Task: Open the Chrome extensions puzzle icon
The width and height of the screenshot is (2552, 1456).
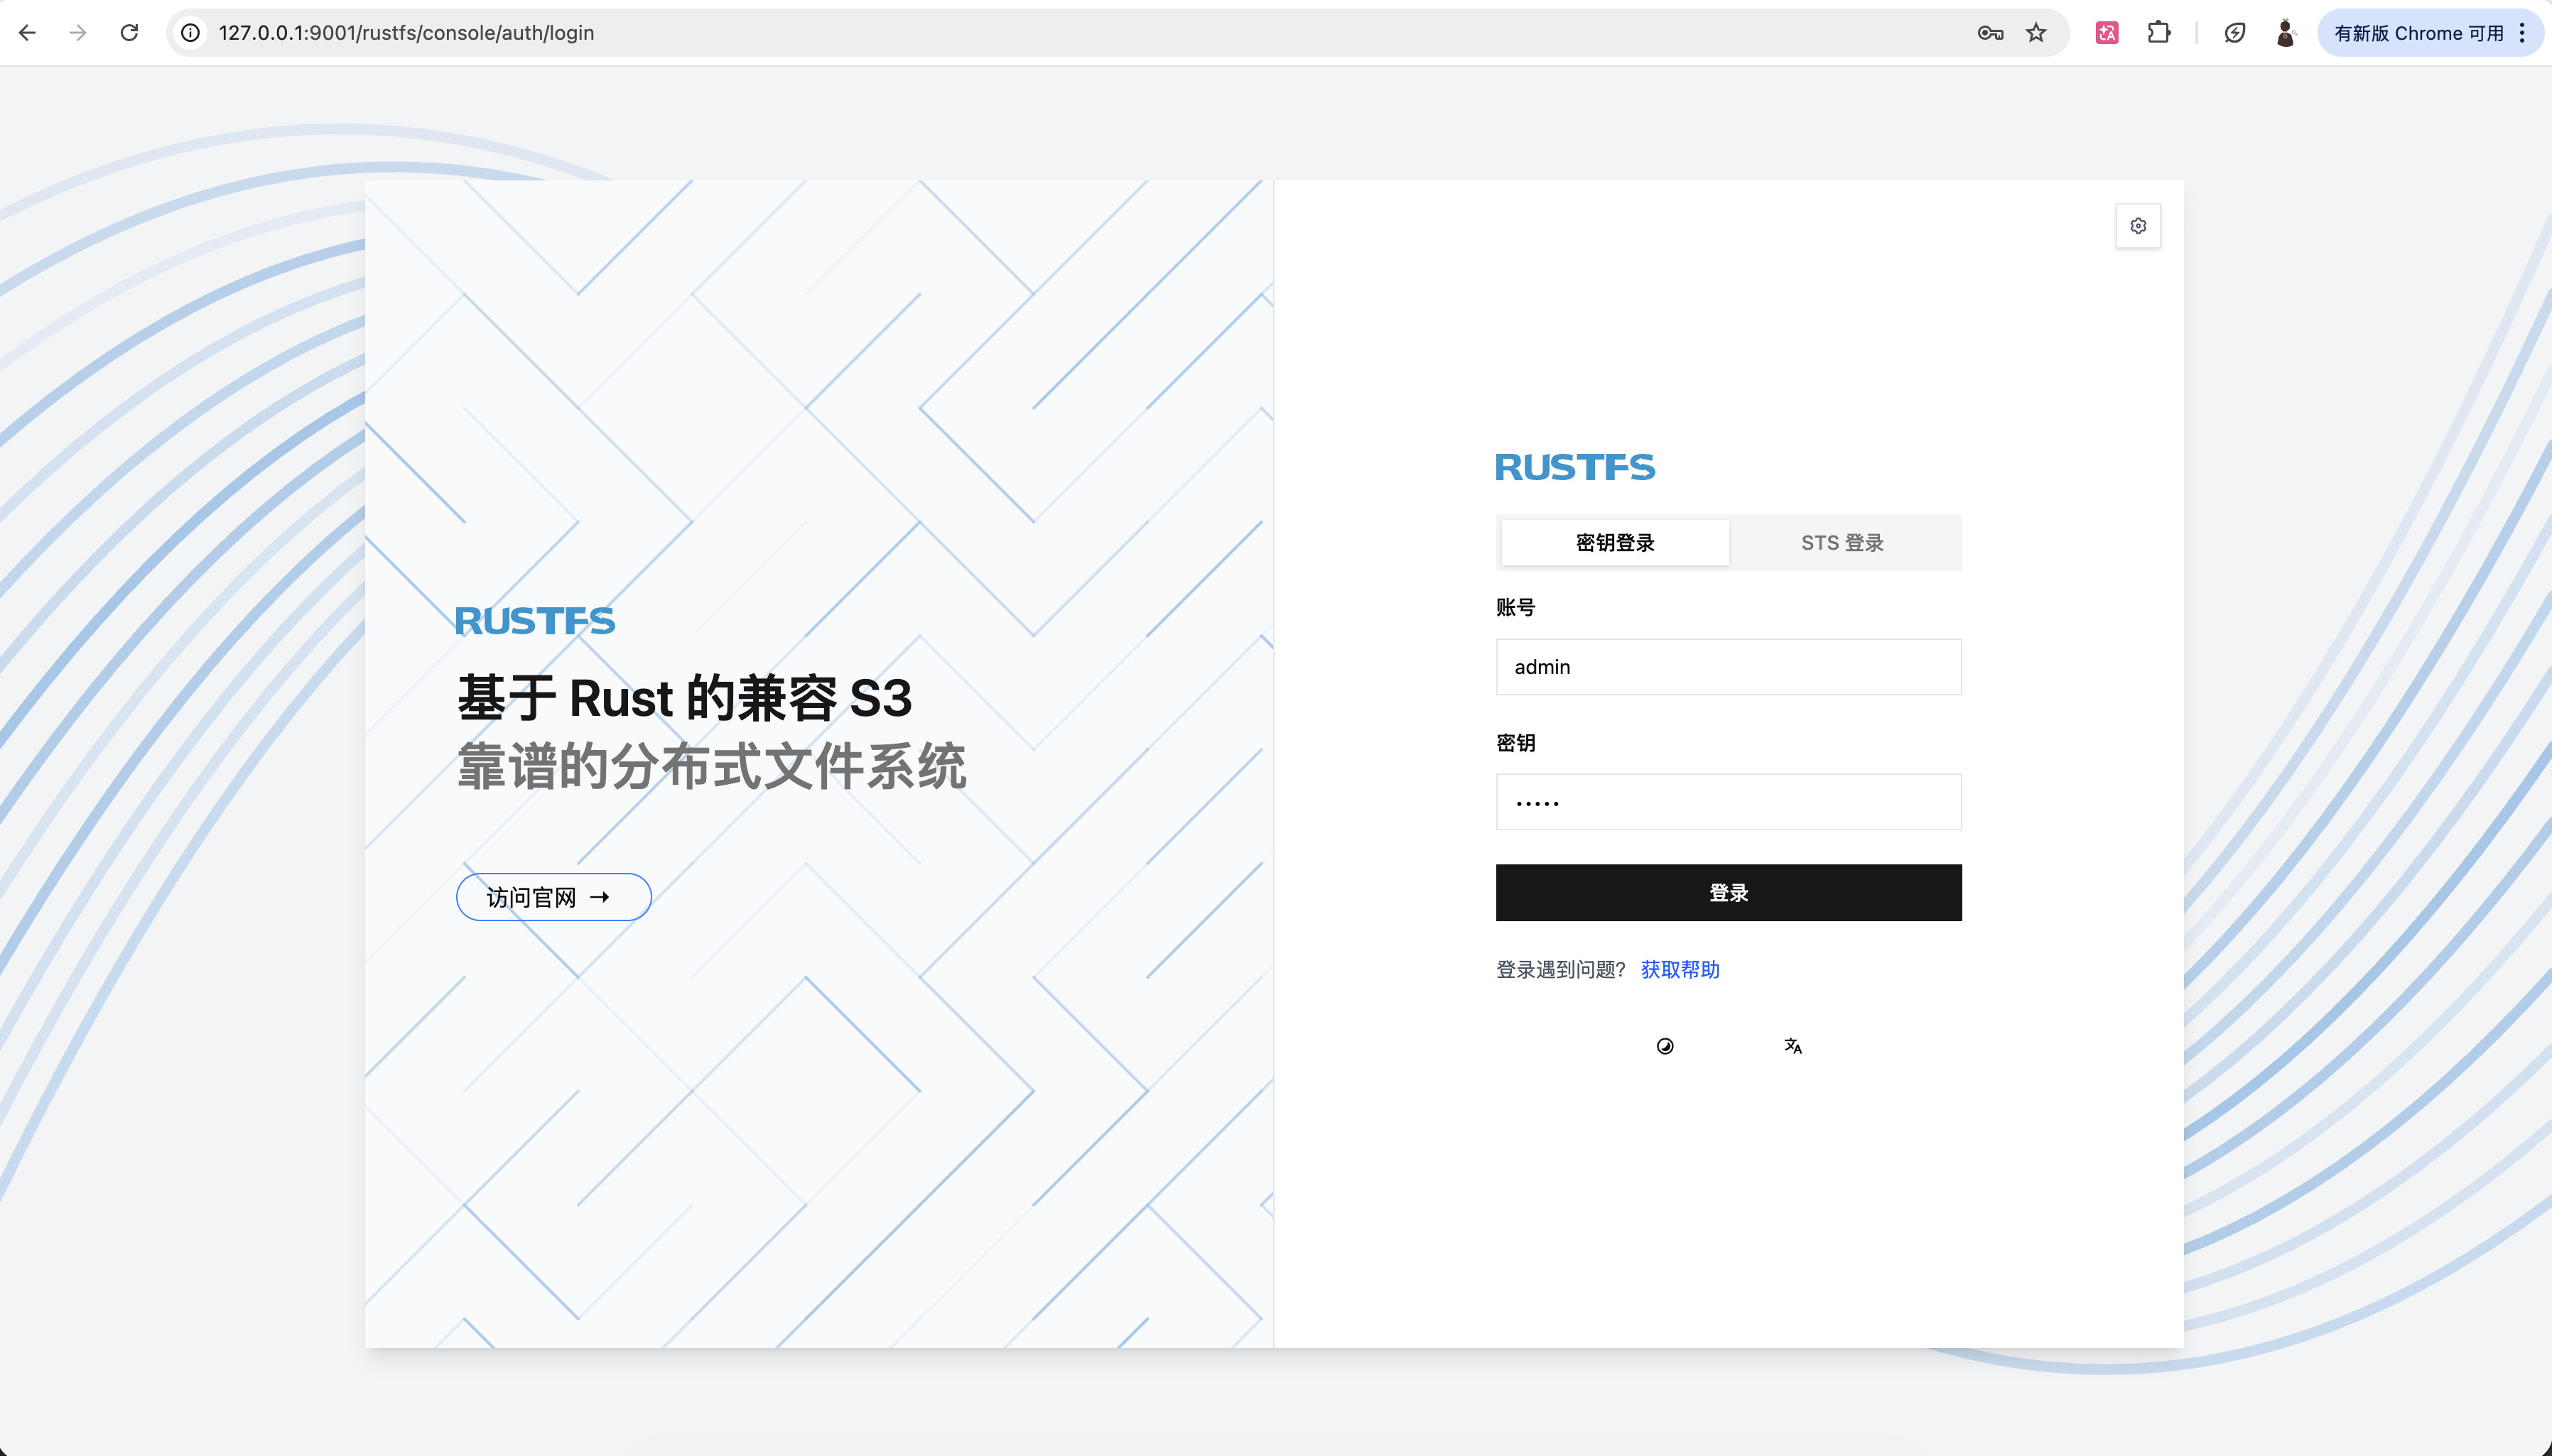Action: [2159, 33]
